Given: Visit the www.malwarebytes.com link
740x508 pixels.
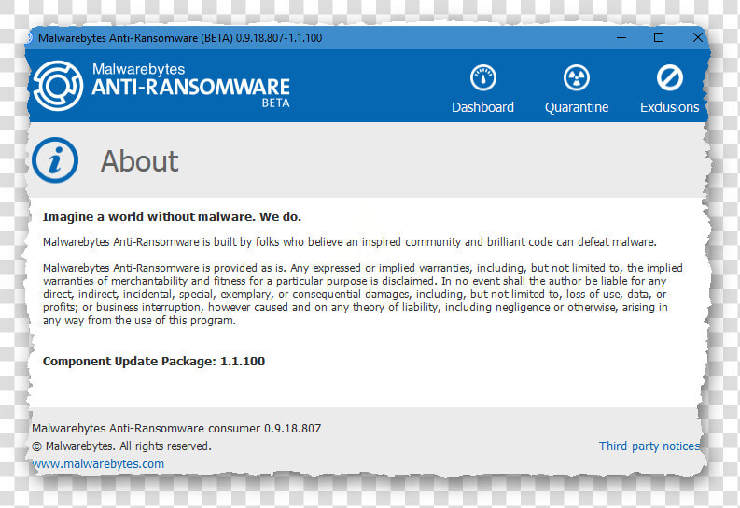Looking at the screenshot, I should coord(98,463).
